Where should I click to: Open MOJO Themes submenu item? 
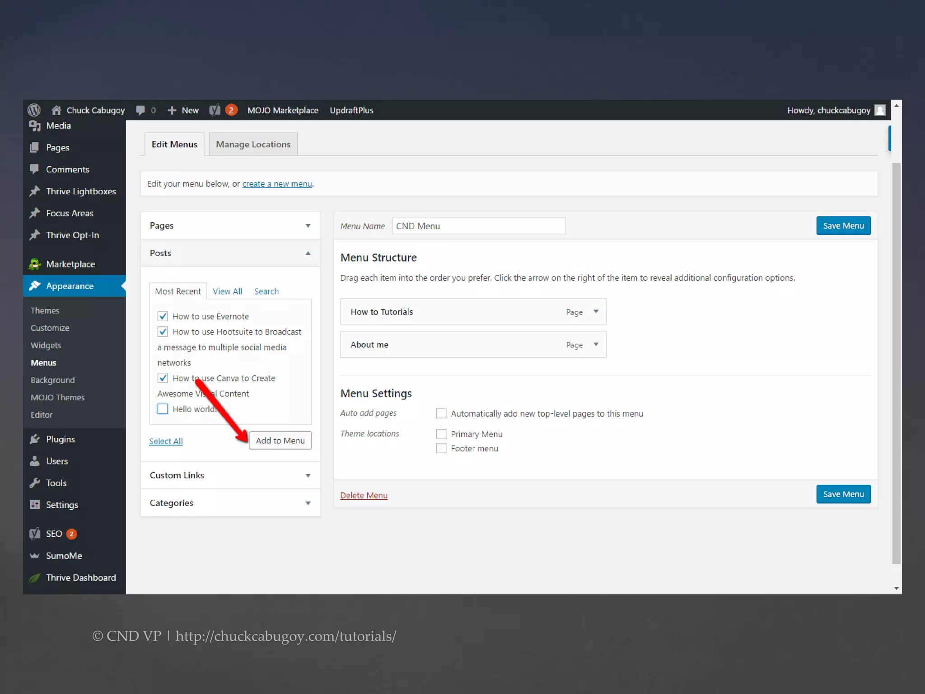coord(58,398)
